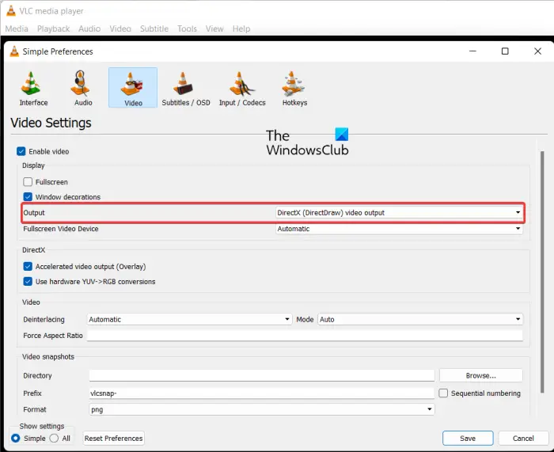This screenshot has height=452, width=554.
Task: Open the Tools menu
Action: pos(187,28)
